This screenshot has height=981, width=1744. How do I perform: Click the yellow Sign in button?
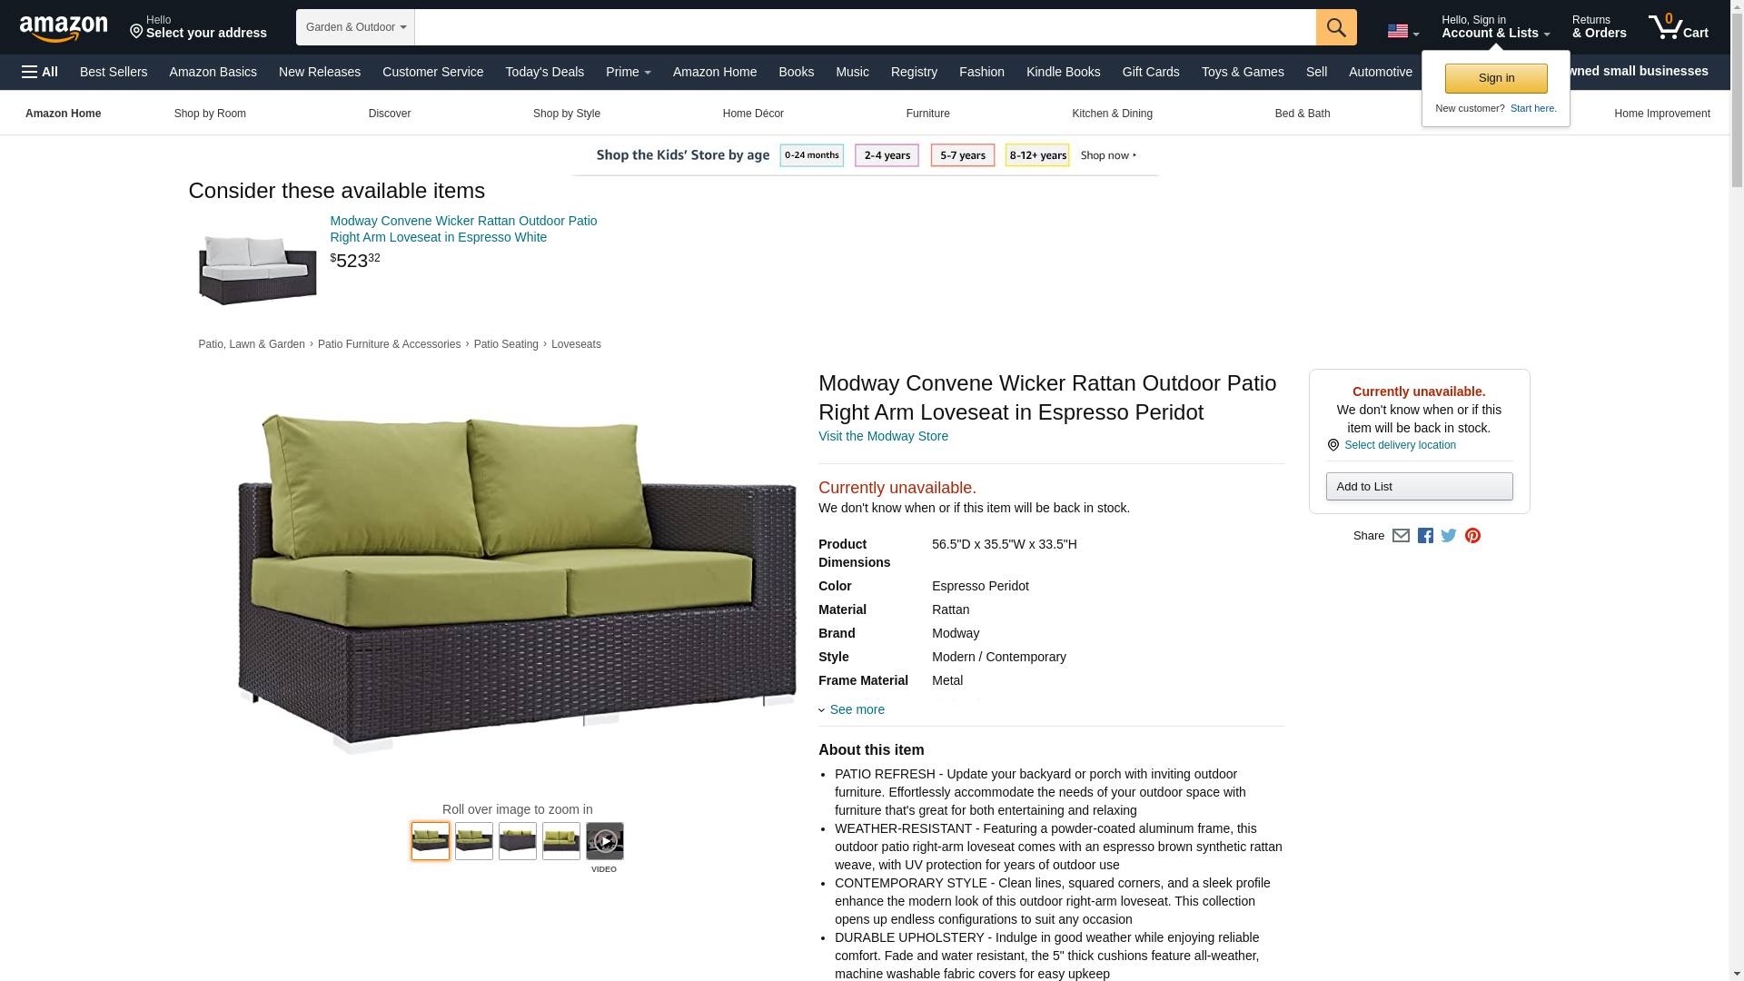(1496, 78)
